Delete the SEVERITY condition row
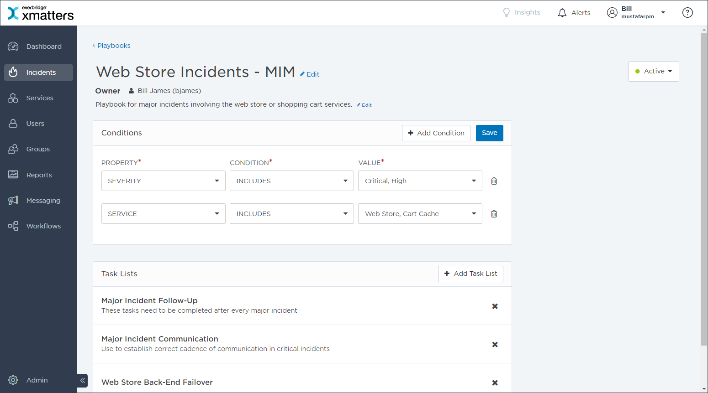 click(x=494, y=181)
